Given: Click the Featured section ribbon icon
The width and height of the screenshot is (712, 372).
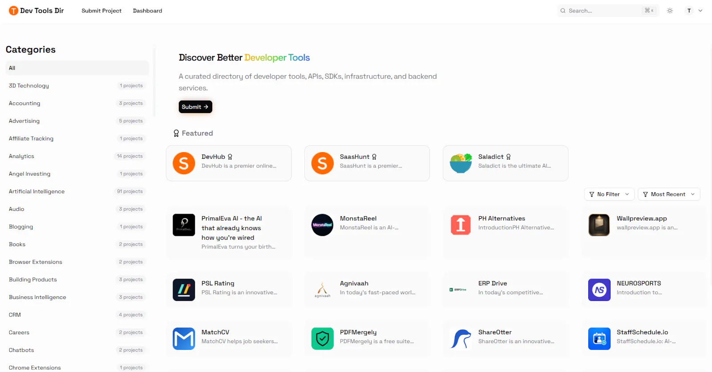Looking at the screenshot, I should coord(176,133).
